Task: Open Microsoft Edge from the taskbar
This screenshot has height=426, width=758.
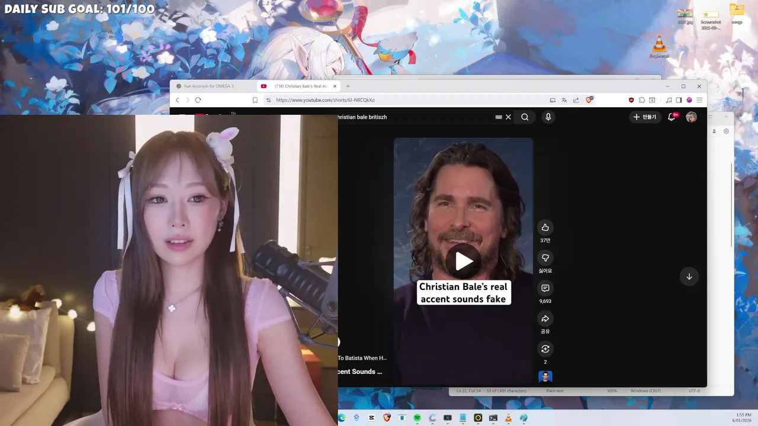Action: pyautogui.click(x=342, y=418)
